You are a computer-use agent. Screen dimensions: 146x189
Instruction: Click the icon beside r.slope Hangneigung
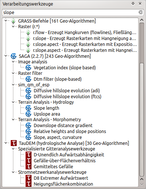[28, 39]
